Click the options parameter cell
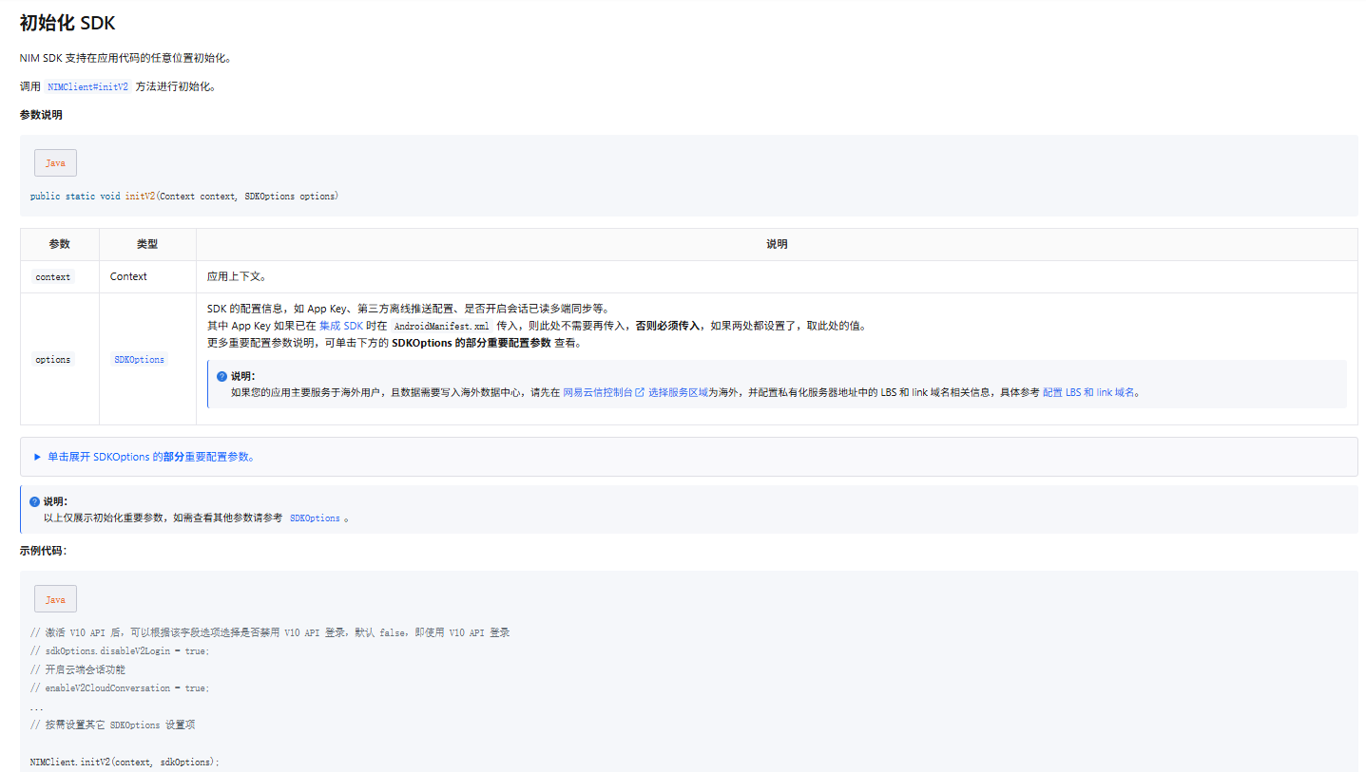Screen dimensions: 1366x772 (60, 359)
